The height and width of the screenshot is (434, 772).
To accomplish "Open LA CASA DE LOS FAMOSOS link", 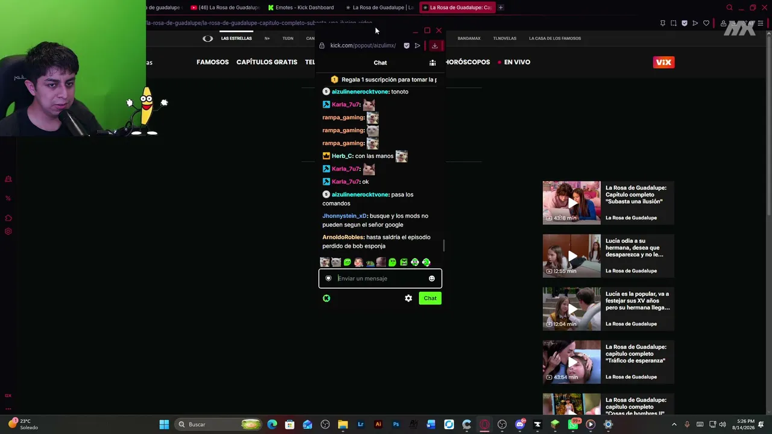I will coord(555,39).
